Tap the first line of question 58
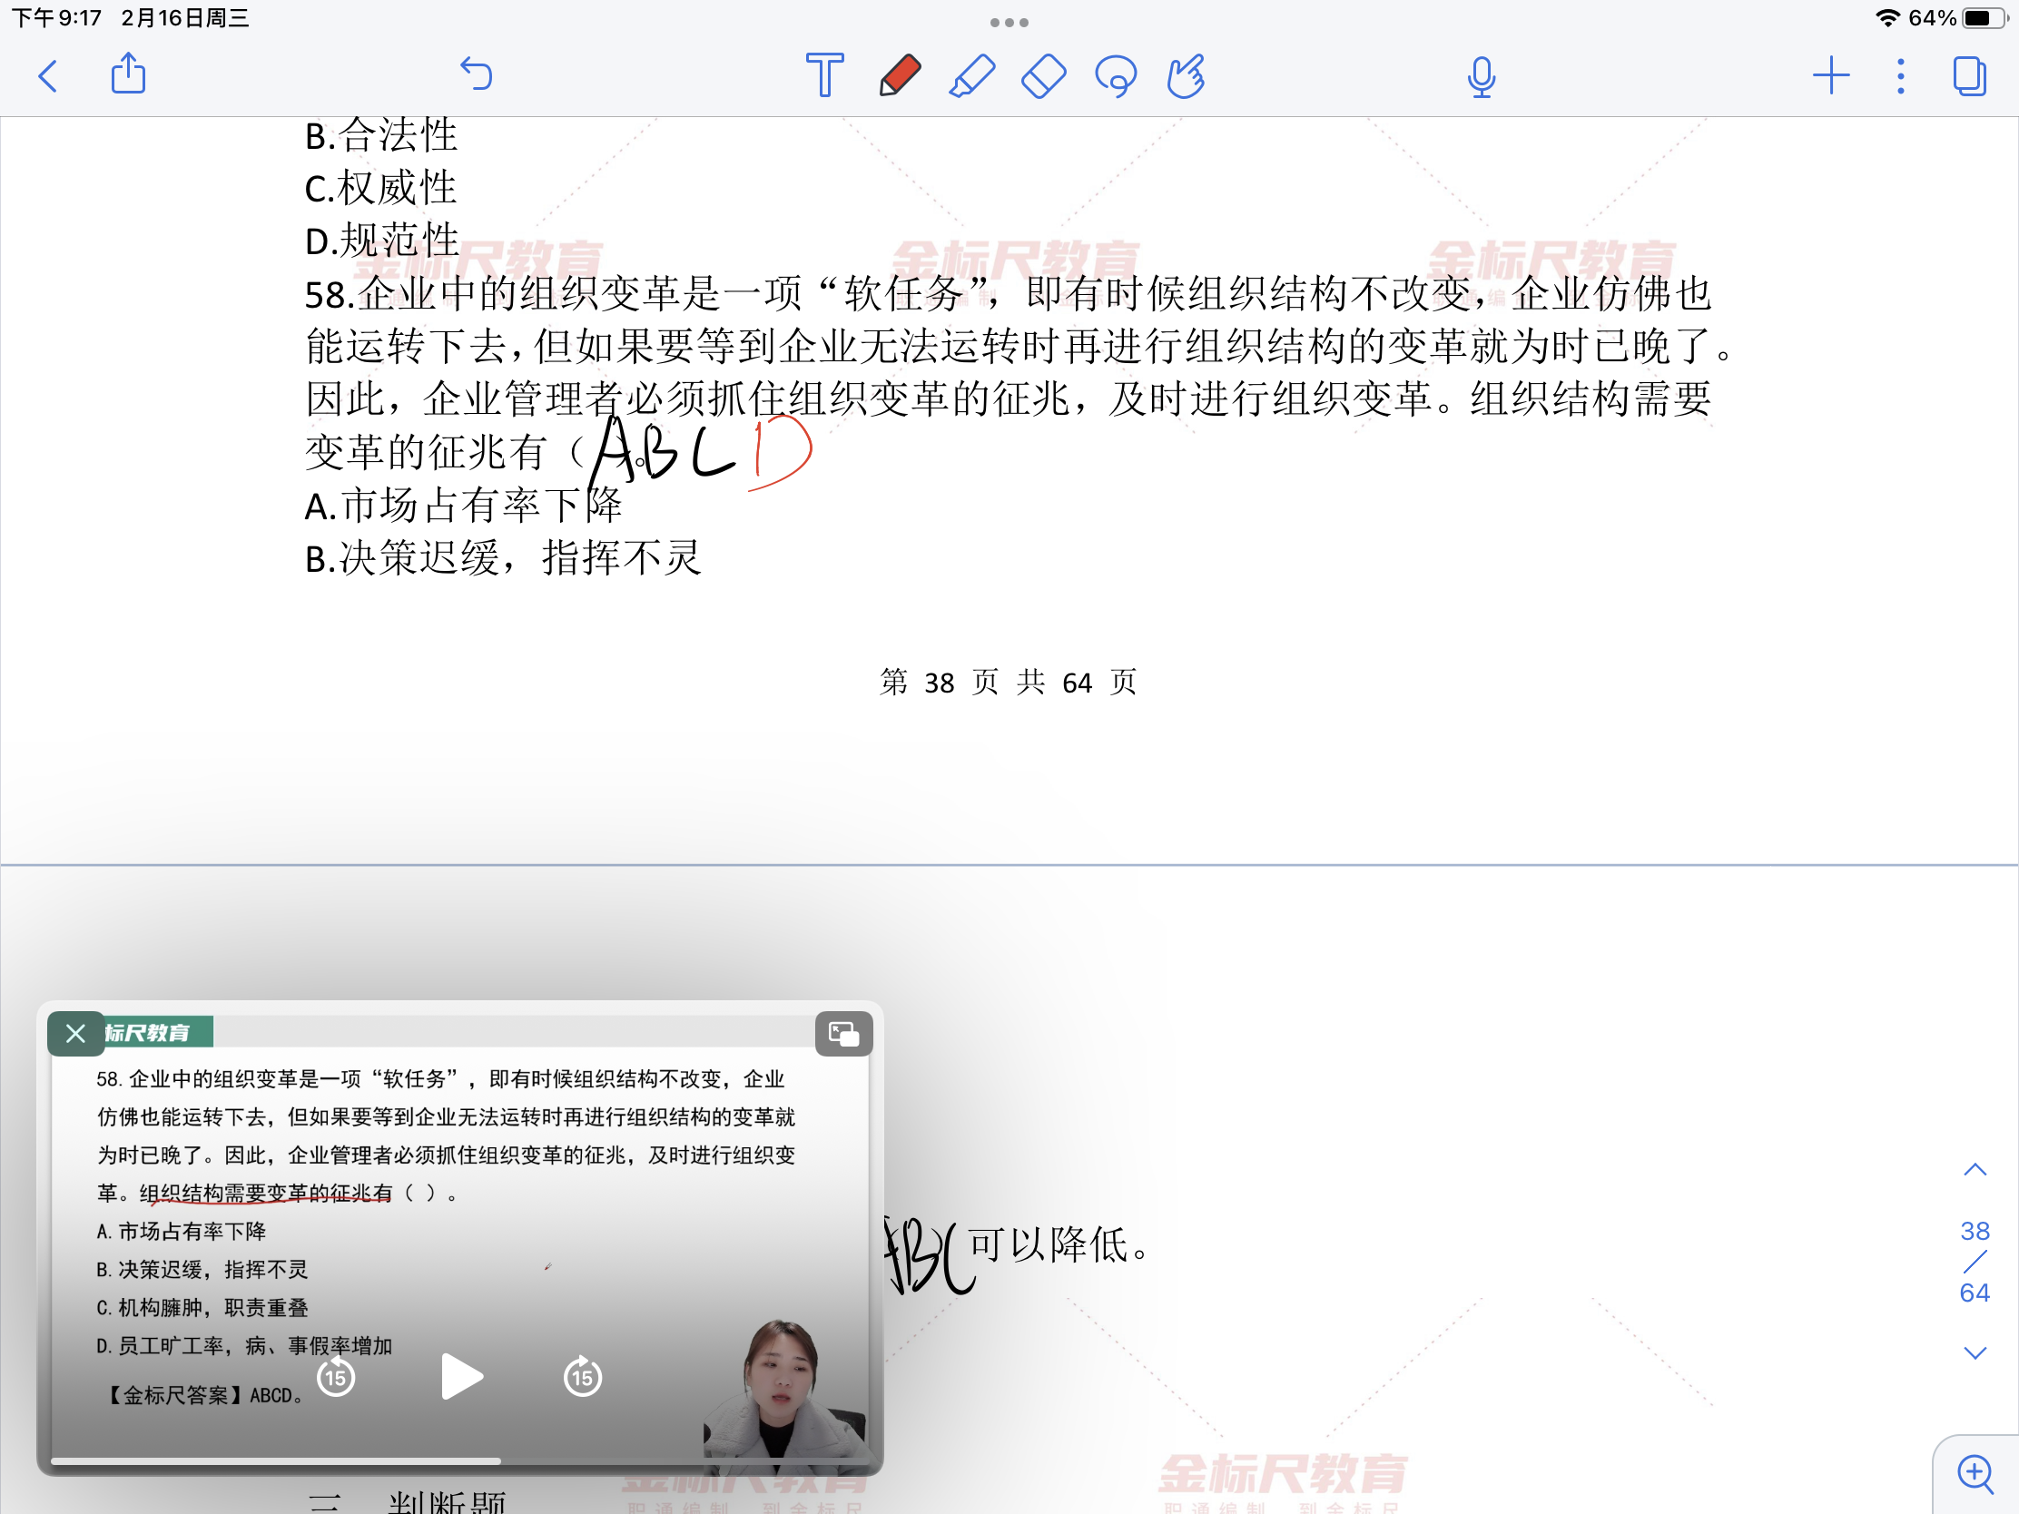Image resolution: width=2019 pixels, height=1514 pixels. [1009, 294]
